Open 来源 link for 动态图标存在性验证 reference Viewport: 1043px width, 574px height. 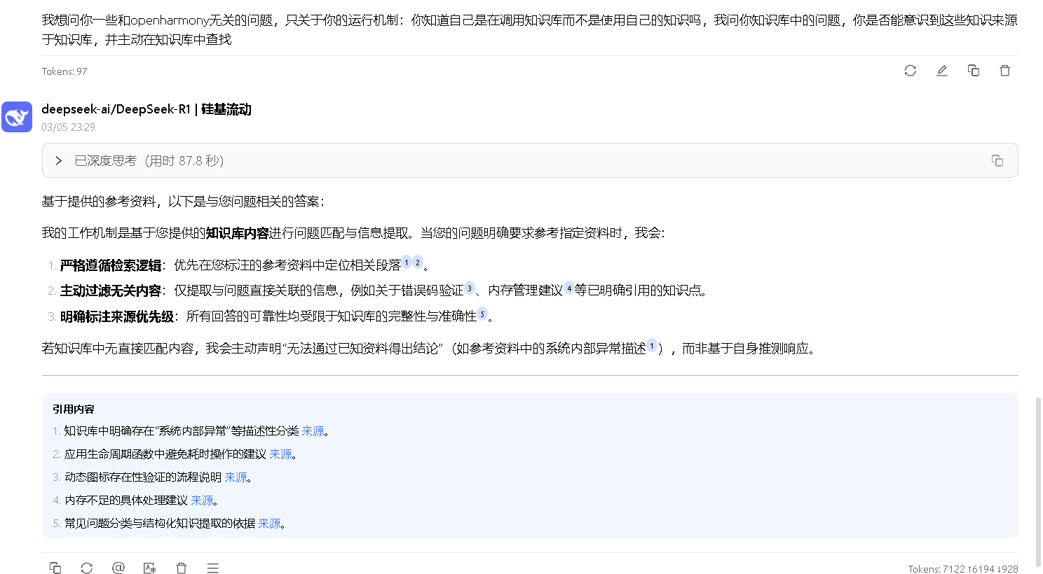[236, 477]
